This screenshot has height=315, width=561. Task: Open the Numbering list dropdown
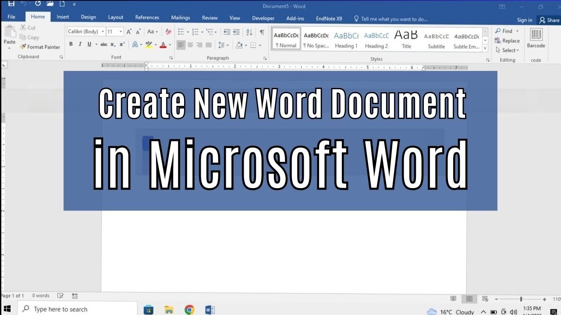click(202, 31)
